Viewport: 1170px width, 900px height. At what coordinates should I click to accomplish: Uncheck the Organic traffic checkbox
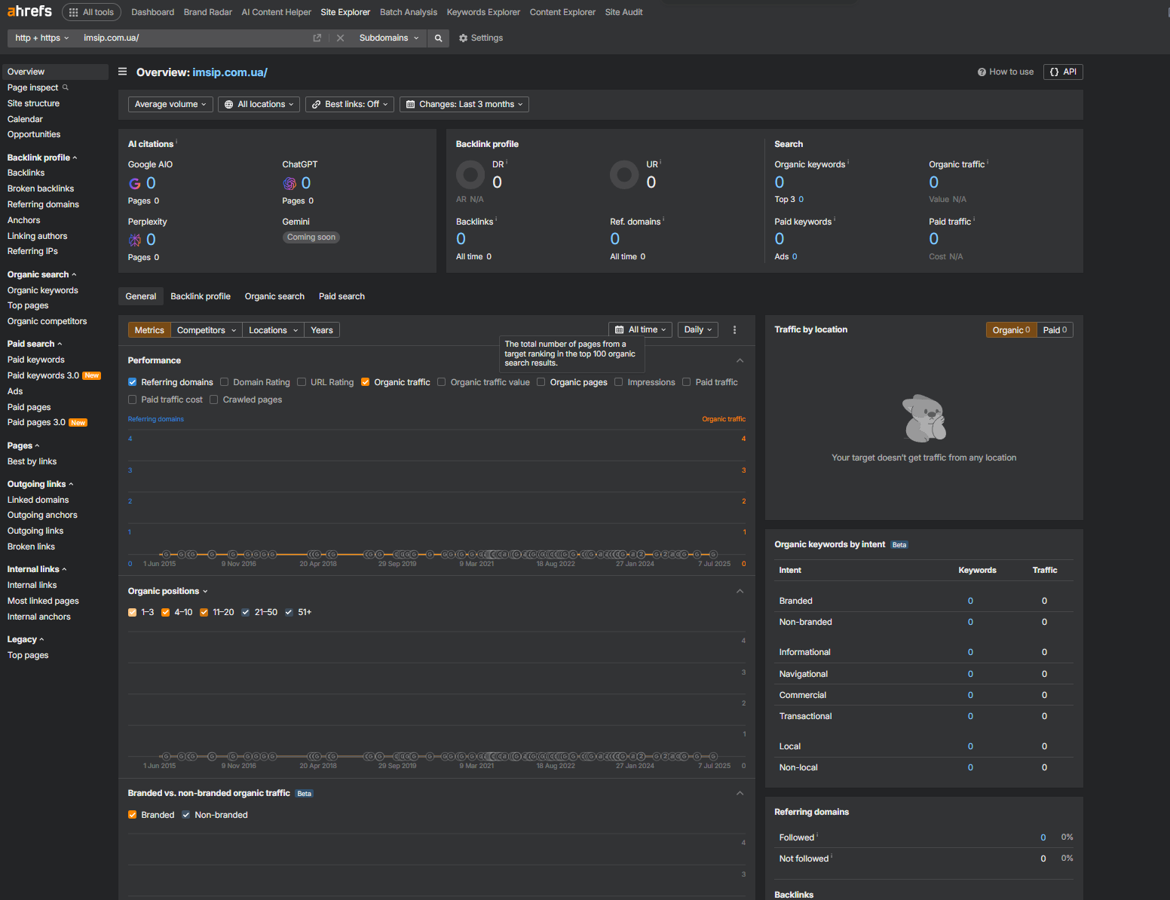point(366,382)
